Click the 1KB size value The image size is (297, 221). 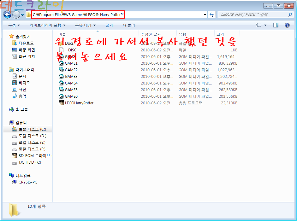click(x=234, y=50)
